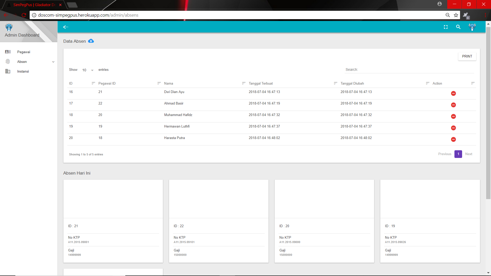Click the cloud download icon beside Data Absen
This screenshot has width=491, height=276.
(x=91, y=41)
